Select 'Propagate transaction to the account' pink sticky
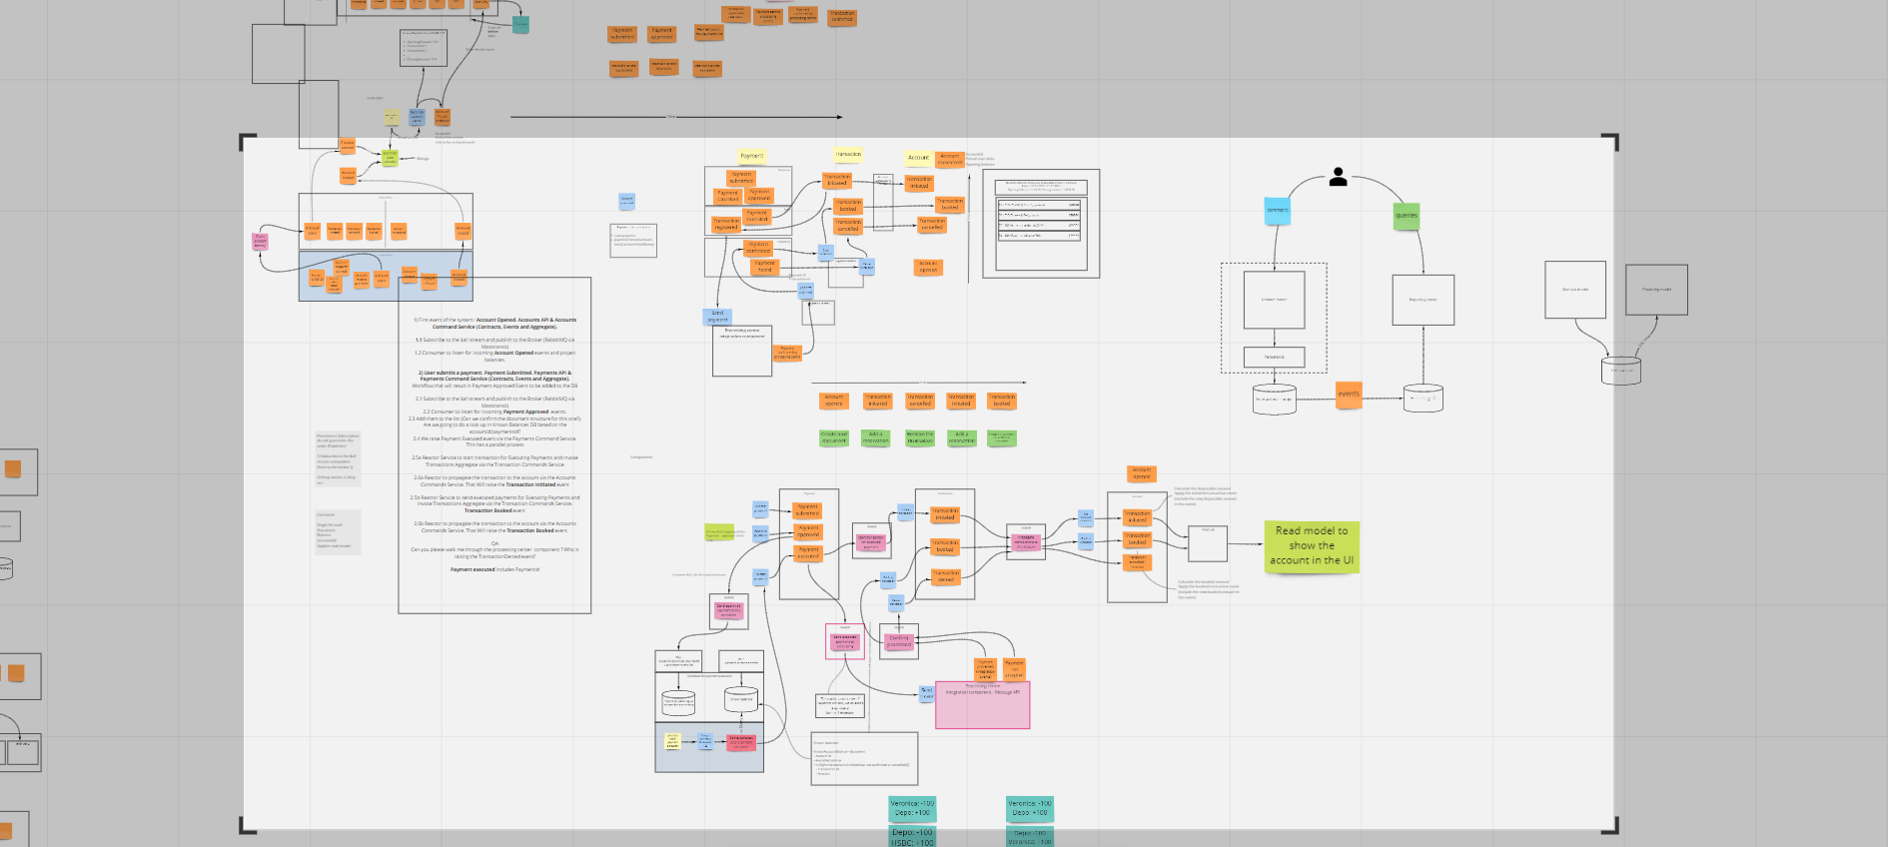This screenshot has height=847, width=1888. point(1025,542)
